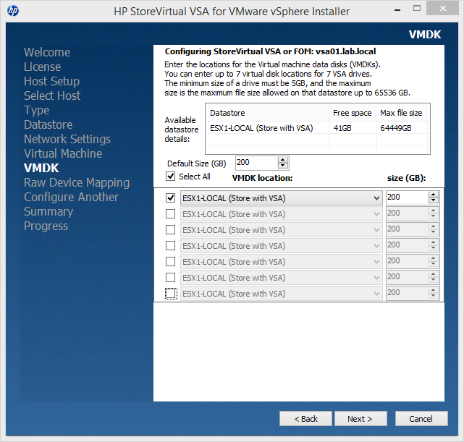Open the fourth VMDK location dropdown
Viewport: 464px width, 442px height.
(x=281, y=246)
